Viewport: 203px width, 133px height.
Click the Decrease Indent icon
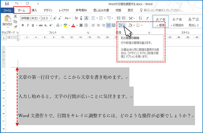[x=118, y=18]
